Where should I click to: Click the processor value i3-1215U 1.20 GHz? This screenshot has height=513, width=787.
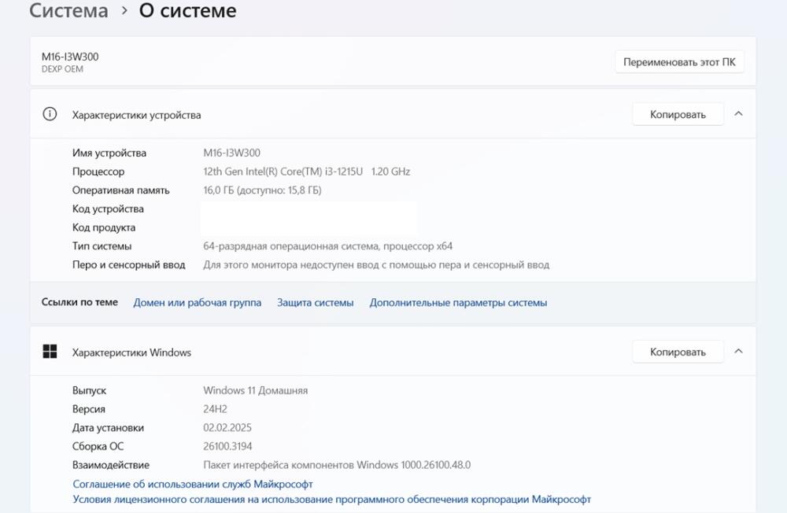tap(307, 172)
